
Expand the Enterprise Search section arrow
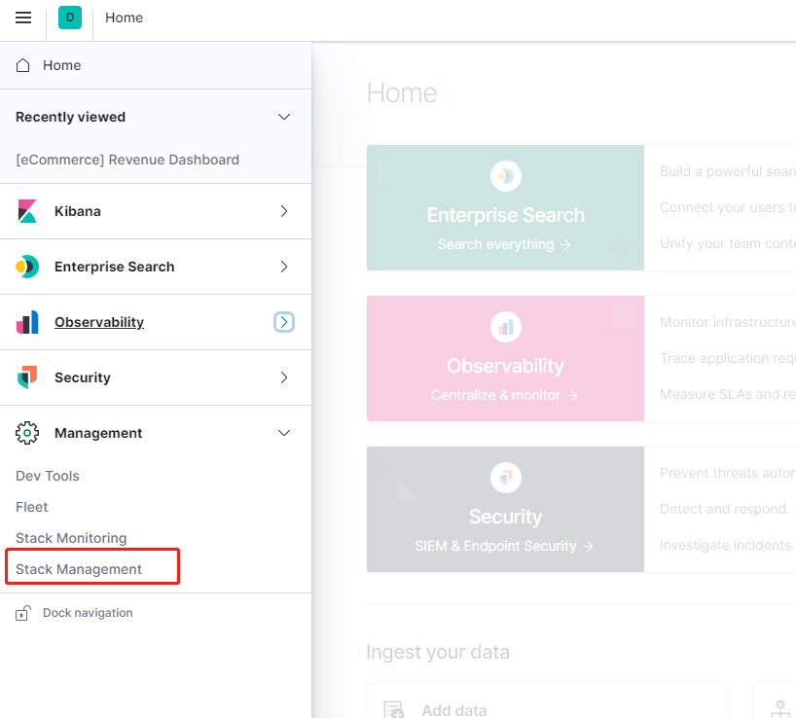coord(284,267)
